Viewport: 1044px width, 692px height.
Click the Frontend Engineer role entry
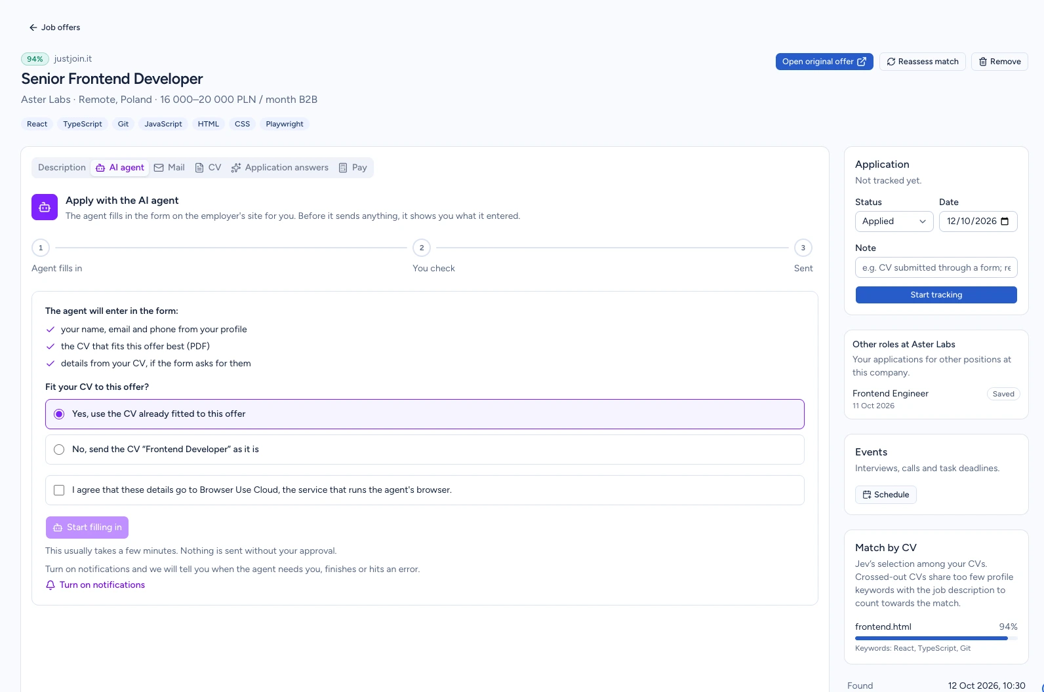tap(936, 399)
